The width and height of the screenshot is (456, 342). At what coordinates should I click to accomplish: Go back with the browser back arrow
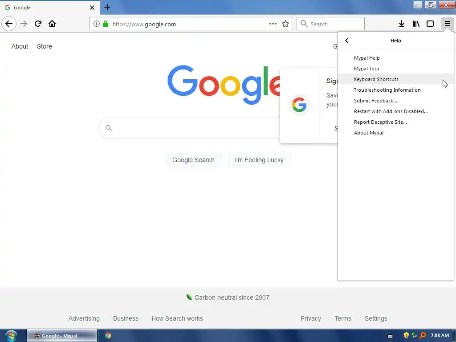[9, 24]
